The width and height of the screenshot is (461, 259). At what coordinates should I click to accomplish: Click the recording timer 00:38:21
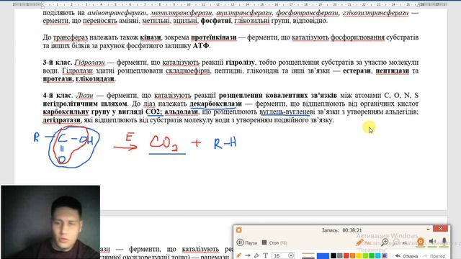point(352,230)
